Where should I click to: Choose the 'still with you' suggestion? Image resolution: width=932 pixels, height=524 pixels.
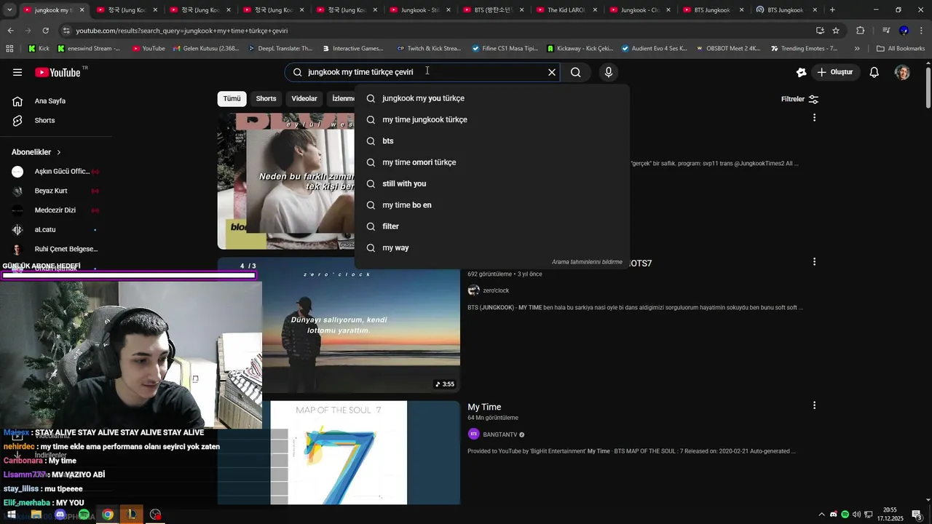point(492,183)
